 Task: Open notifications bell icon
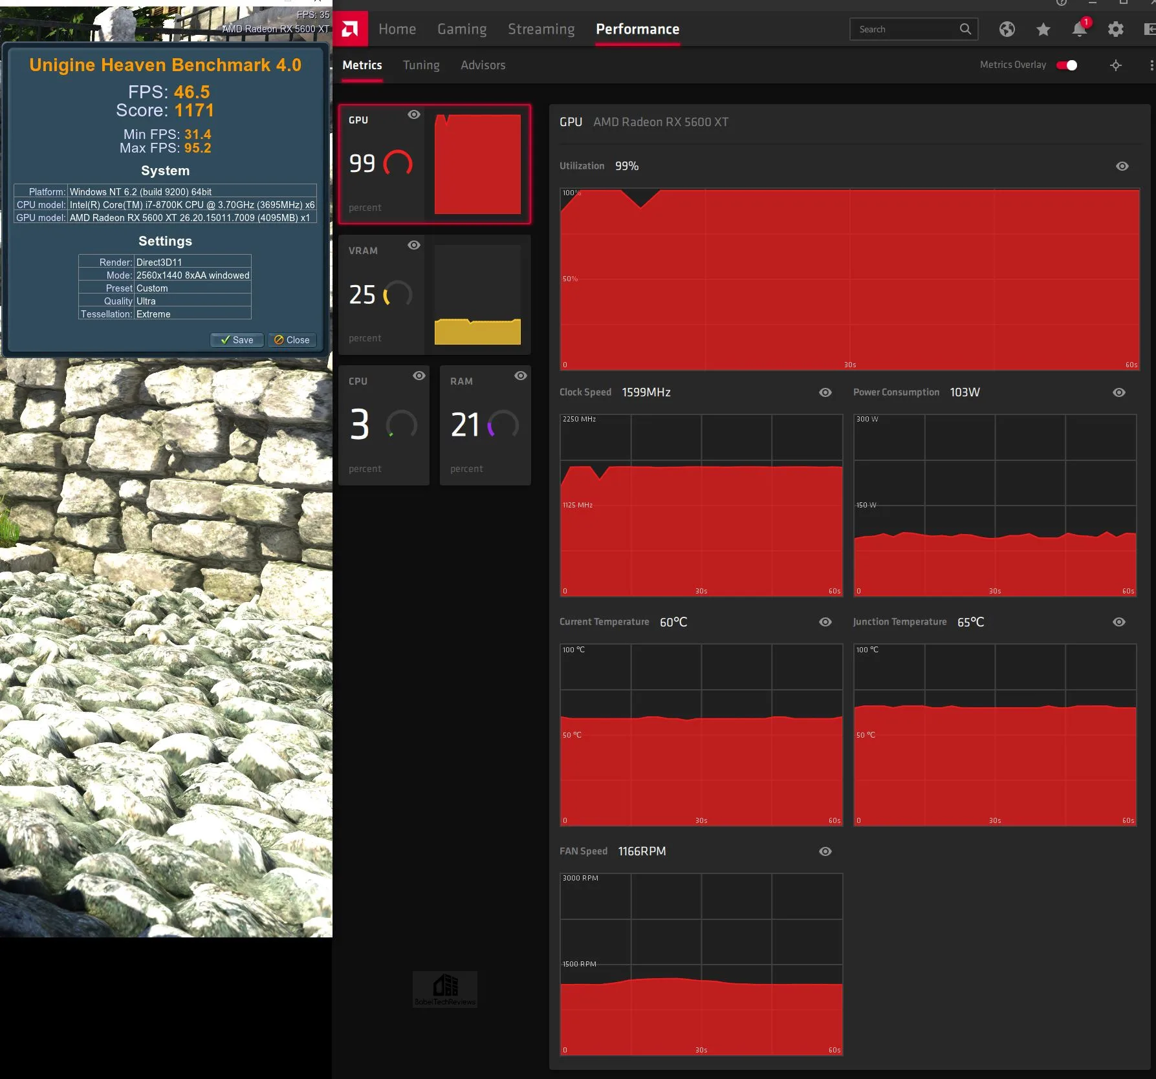coord(1079,29)
